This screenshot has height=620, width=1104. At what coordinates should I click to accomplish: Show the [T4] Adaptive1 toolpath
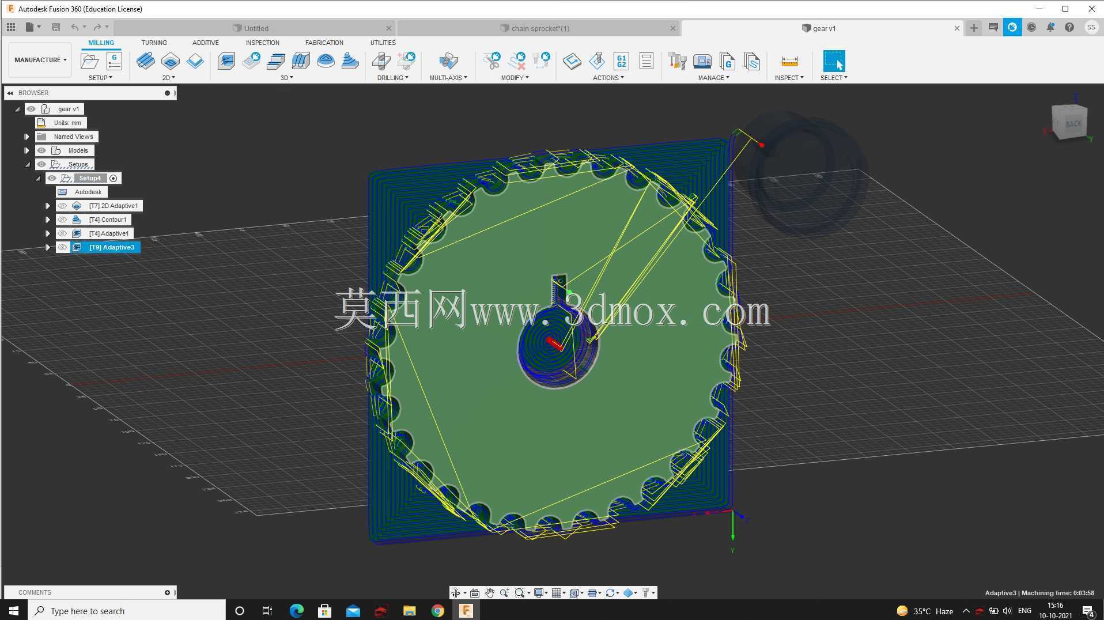point(62,233)
